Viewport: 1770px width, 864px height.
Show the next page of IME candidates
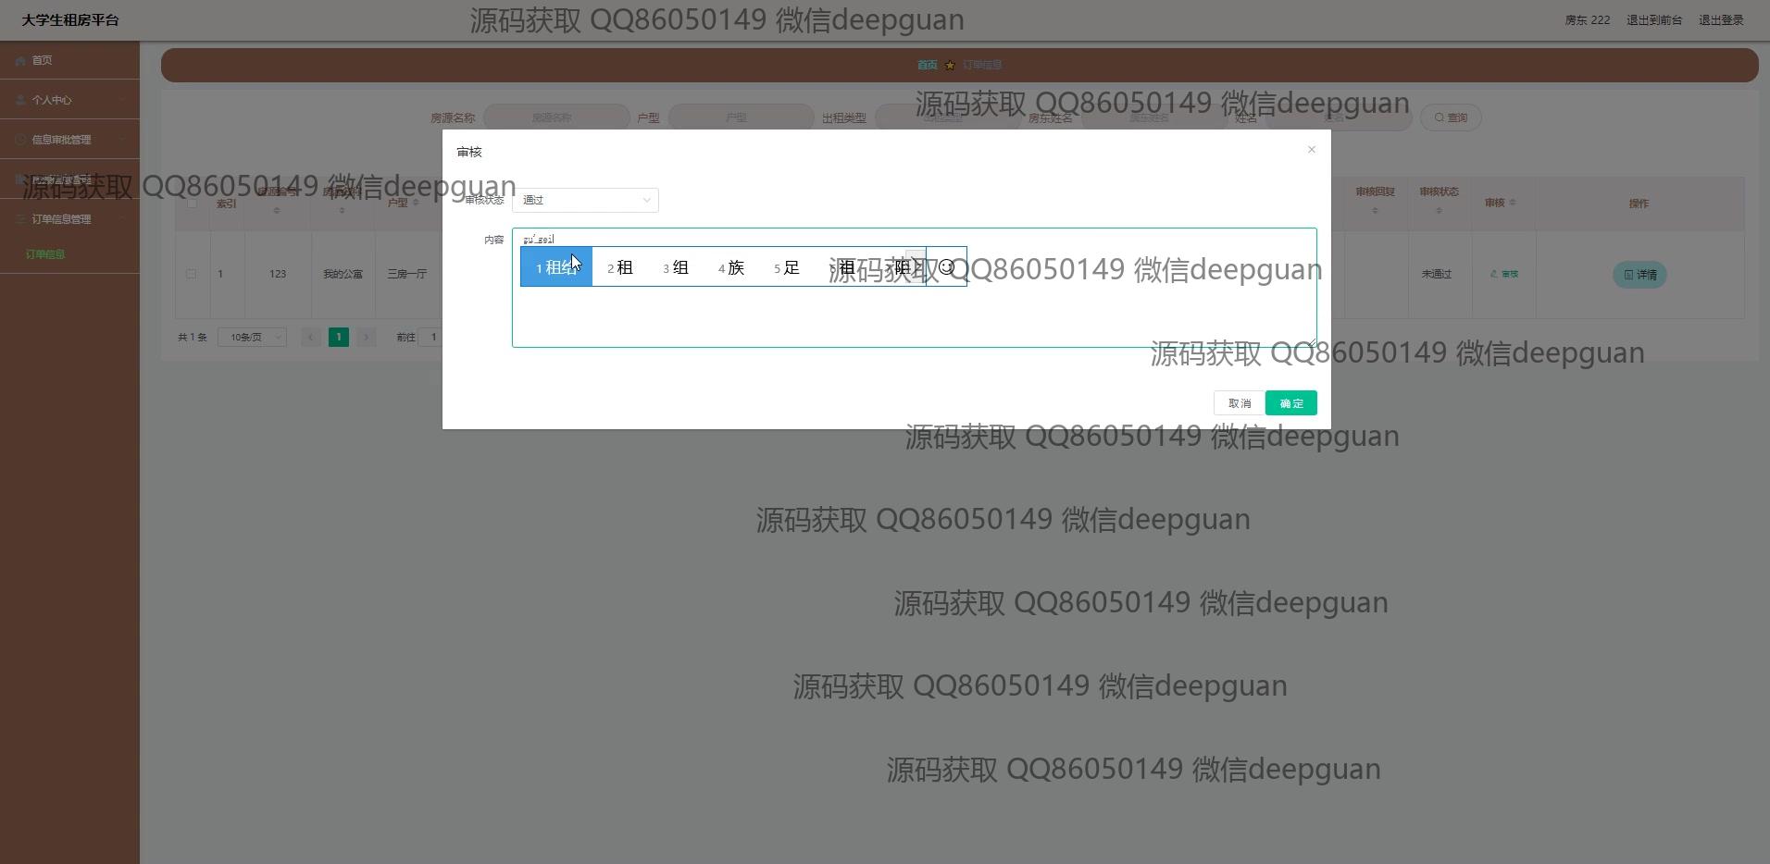tap(917, 267)
